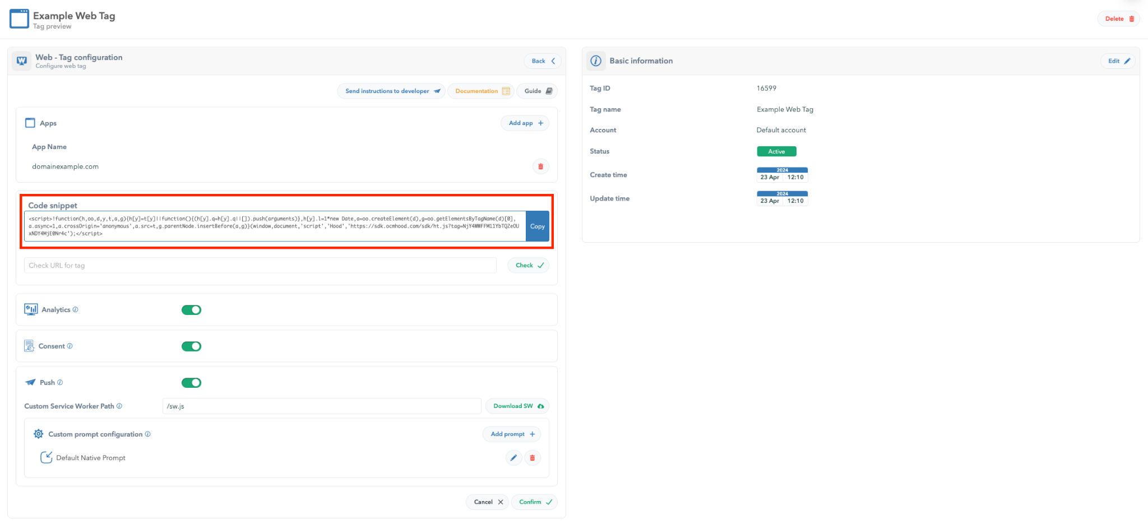Open the Documentation link

click(481, 91)
